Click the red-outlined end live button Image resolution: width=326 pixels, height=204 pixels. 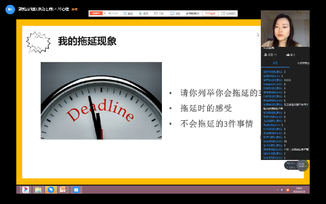pyautogui.click(x=210, y=13)
